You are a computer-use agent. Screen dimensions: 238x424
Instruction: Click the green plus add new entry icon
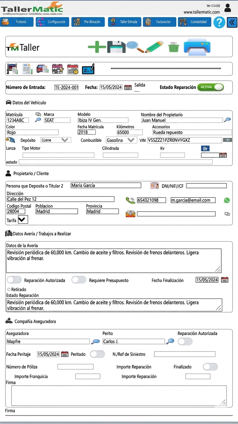(x=97, y=47)
